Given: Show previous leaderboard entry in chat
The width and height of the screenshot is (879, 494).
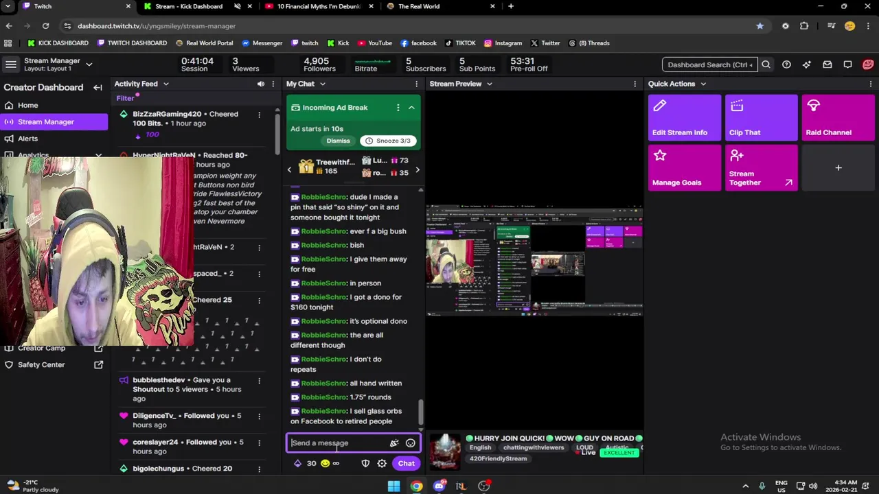Looking at the screenshot, I should [289, 169].
